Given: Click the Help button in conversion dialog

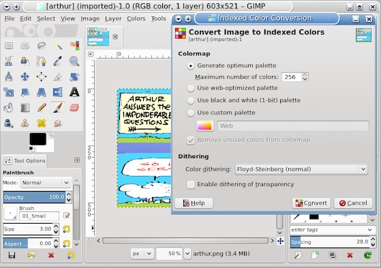Looking at the screenshot, I should click(194, 203).
